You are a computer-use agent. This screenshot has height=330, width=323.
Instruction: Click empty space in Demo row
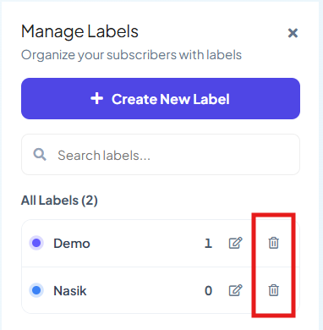[x=146, y=243]
